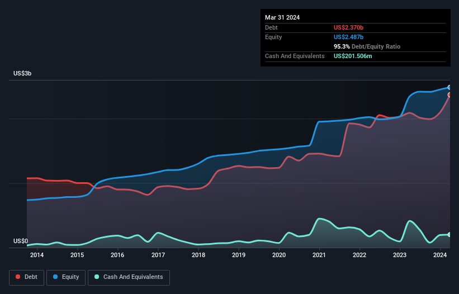459x294 pixels.
Task: Toggle Cash And Equivalents legend button
Action: (129, 277)
